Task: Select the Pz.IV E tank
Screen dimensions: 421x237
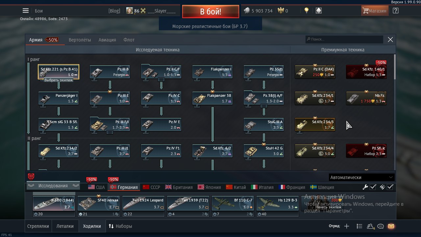Action: tap(161, 124)
